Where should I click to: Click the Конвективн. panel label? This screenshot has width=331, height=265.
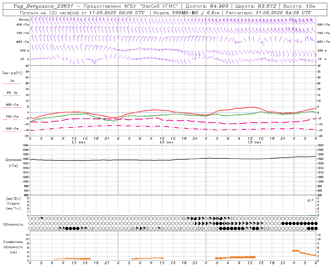(x=13, y=242)
